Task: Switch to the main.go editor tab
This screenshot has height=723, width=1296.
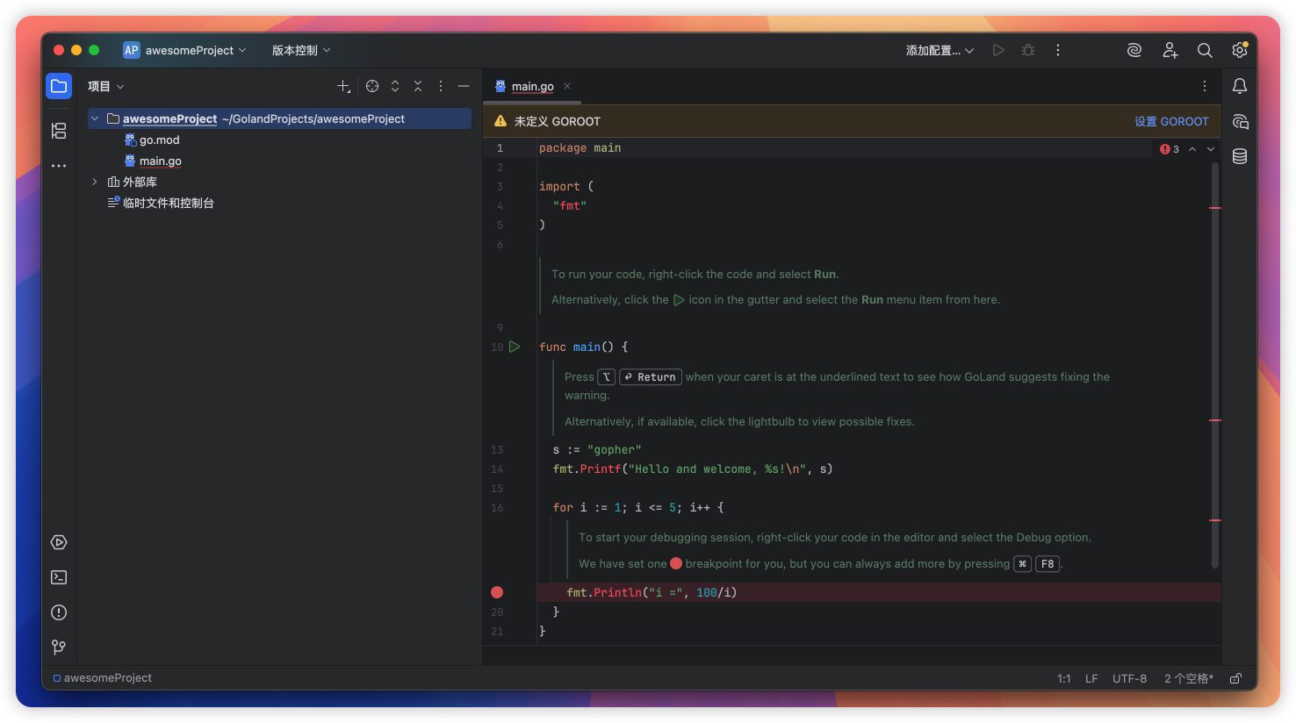Action: click(x=532, y=86)
